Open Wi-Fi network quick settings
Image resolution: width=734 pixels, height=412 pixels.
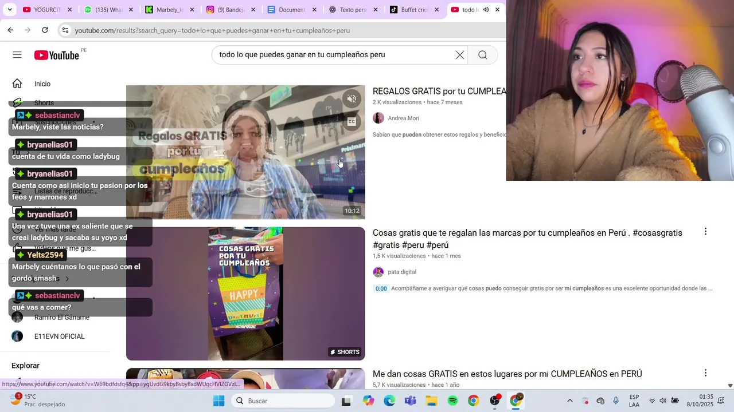point(652,401)
